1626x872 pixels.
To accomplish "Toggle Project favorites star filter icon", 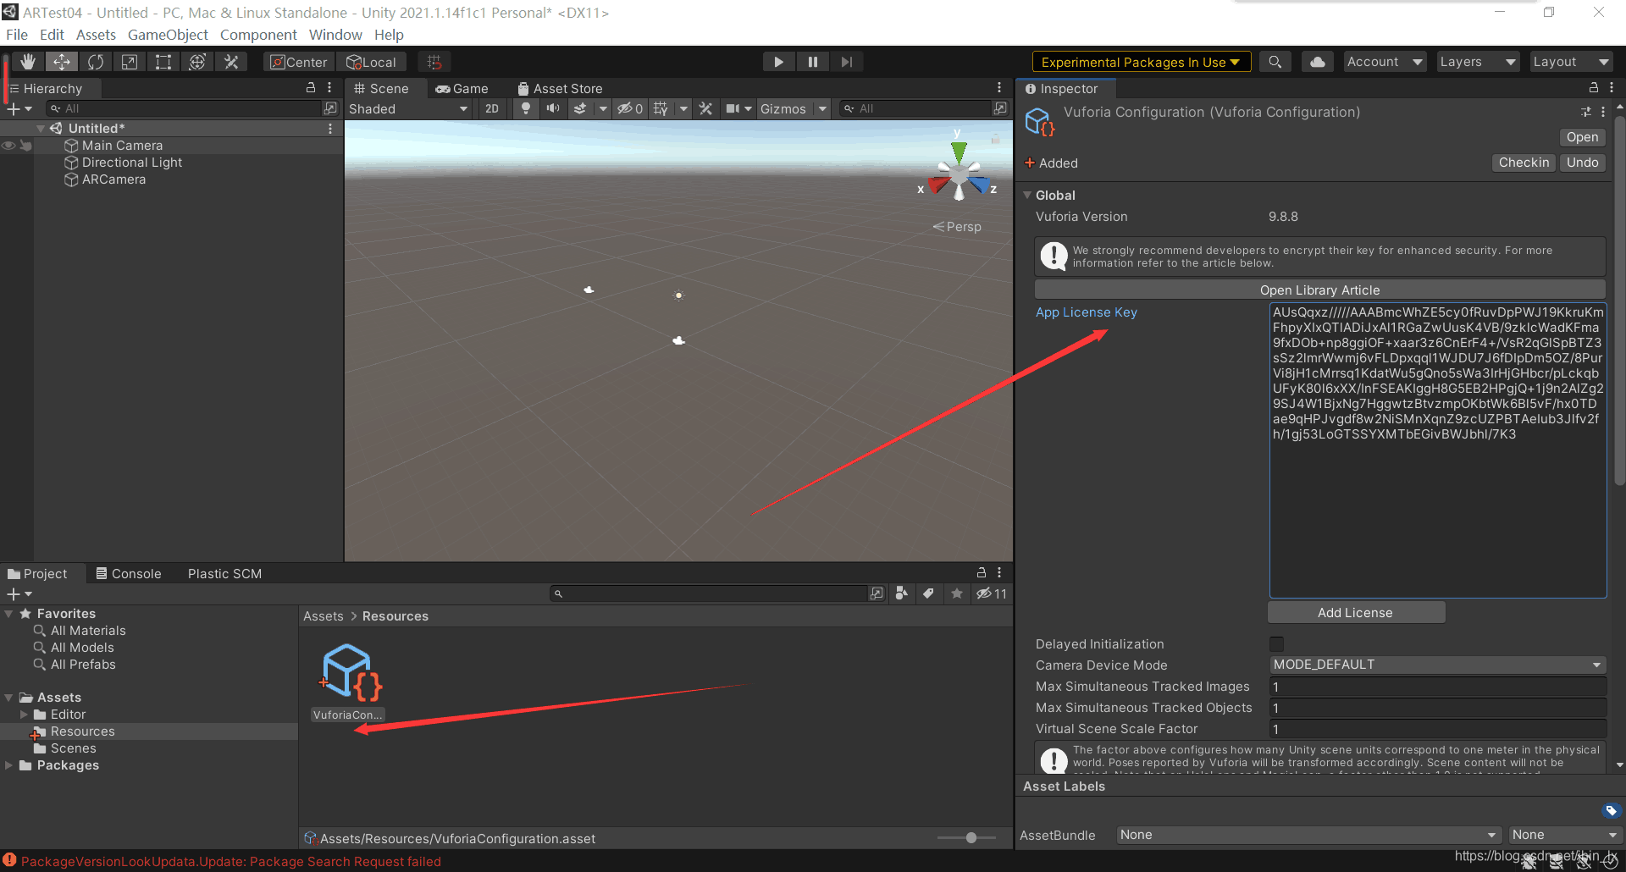I will [x=957, y=593].
